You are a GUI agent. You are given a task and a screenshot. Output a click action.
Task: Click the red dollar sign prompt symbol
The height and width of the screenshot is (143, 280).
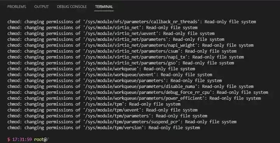point(9,140)
